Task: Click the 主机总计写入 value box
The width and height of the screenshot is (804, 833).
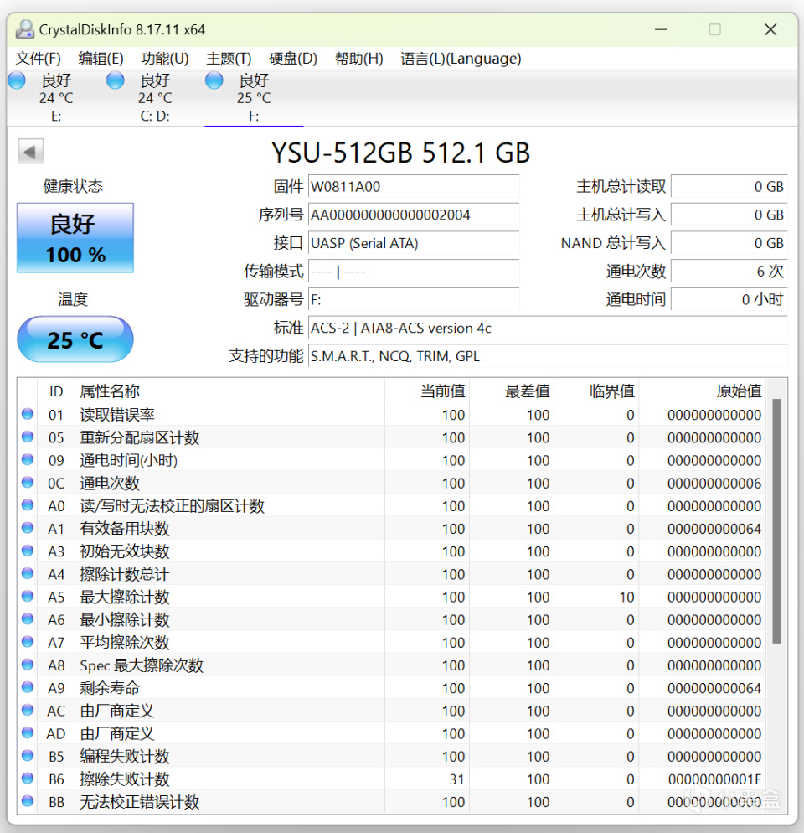Action: coord(729,215)
